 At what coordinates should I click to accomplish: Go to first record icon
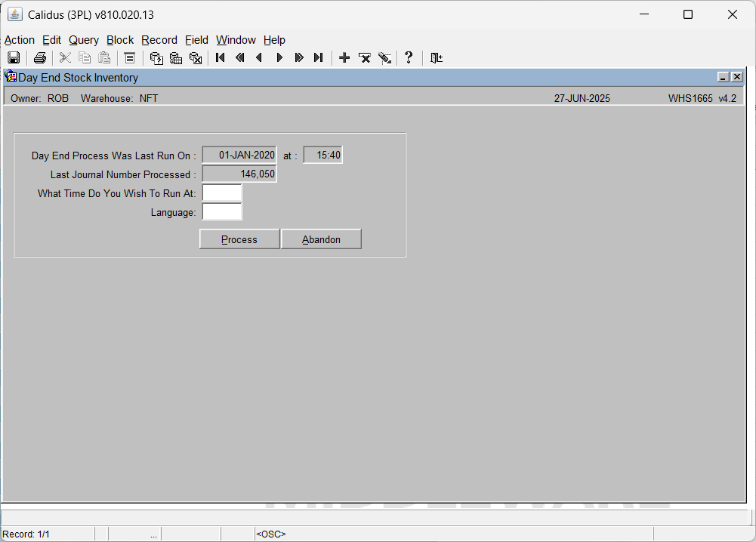(221, 58)
